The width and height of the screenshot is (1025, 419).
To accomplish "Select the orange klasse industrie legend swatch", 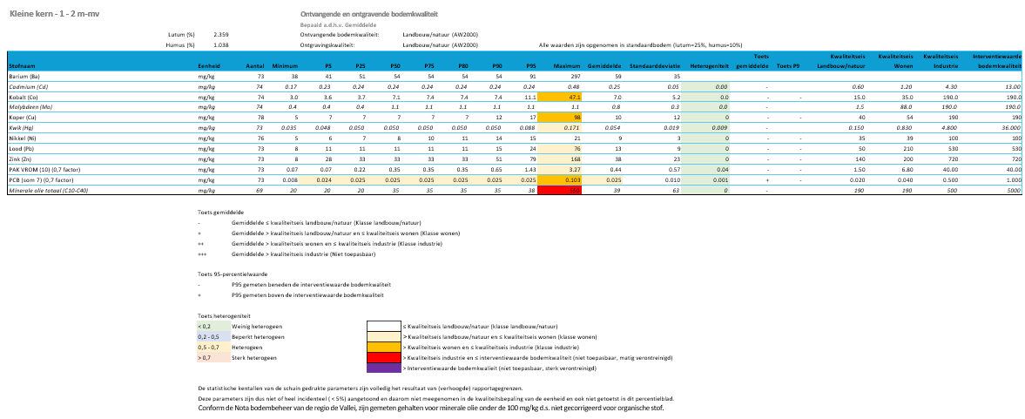I will (x=384, y=347).
